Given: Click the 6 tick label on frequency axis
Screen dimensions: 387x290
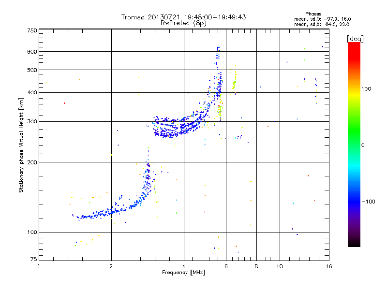Looking at the screenshot, I should point(226,266).
